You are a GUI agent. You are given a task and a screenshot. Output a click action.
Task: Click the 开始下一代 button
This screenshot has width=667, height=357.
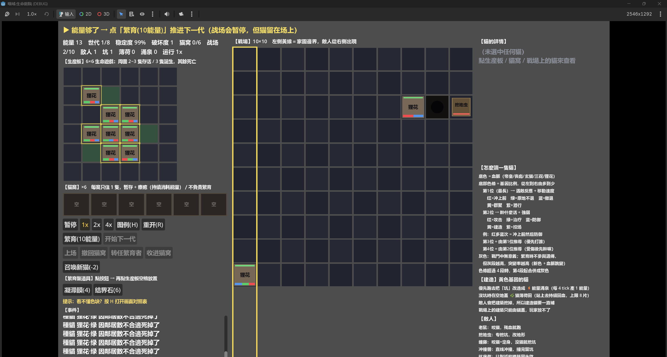pos(120,239)
